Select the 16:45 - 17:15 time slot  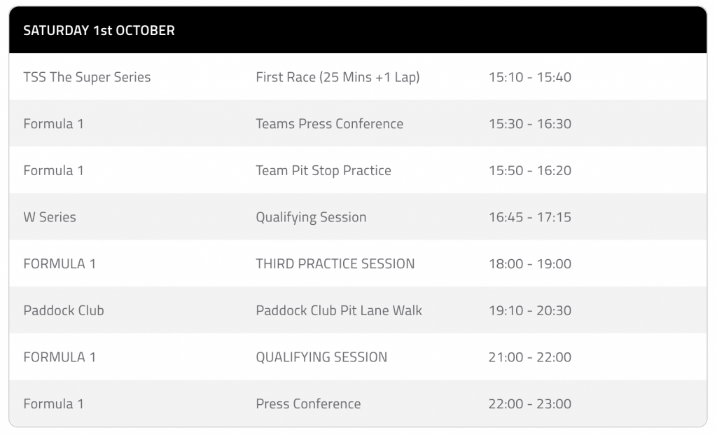529,217
